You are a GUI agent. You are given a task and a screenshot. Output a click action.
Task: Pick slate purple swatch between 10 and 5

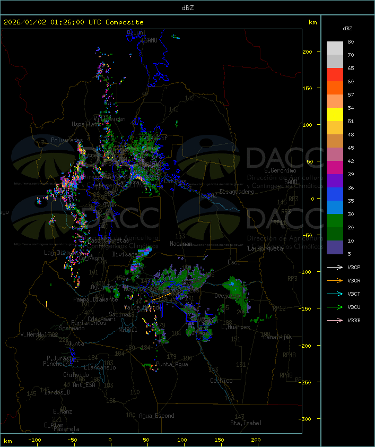(x=335, y=247)
